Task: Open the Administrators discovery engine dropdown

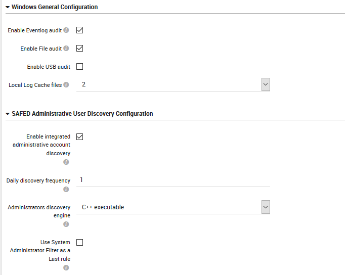Action: [x=266, y=207]
